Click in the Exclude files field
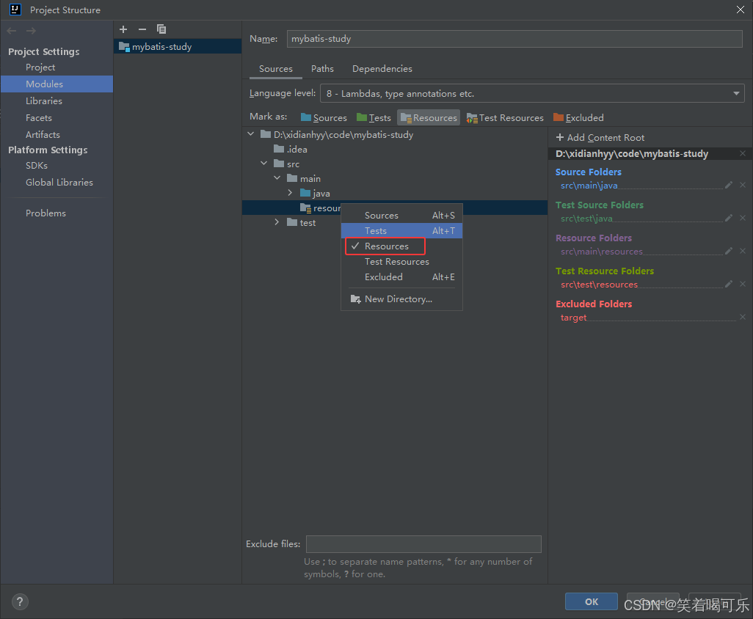This screenshot has width=753, height=619. click(423, 544)
